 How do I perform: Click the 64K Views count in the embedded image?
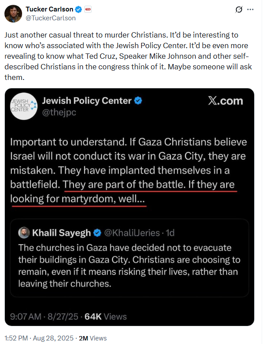coord(106,317)
